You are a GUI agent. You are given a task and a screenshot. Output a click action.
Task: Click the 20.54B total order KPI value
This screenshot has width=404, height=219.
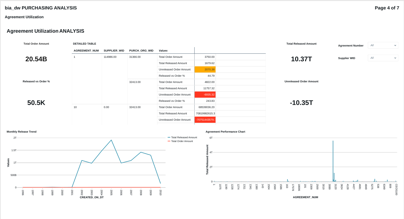tap(36, 59)
